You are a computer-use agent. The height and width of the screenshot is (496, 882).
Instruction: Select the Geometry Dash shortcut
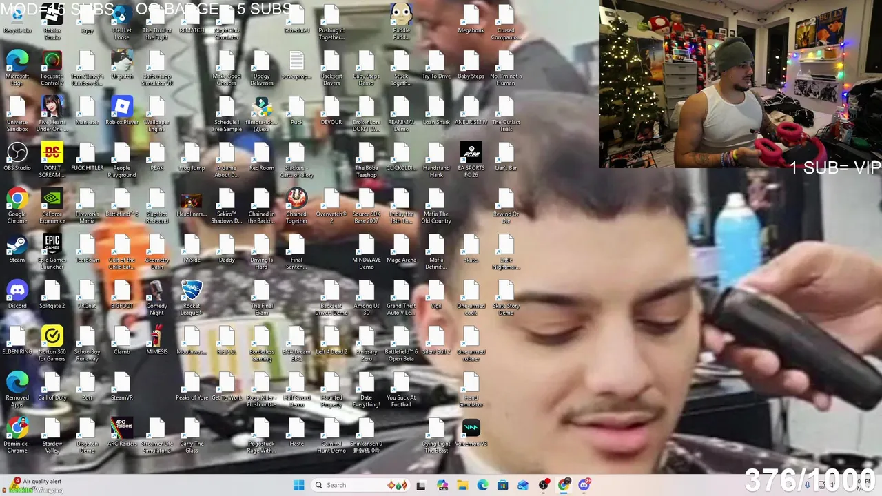[x=156, y=251]
